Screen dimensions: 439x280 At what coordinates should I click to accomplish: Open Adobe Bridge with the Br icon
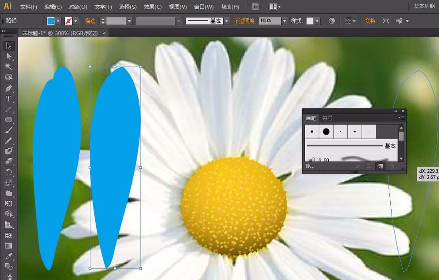[x=256, y=7]
